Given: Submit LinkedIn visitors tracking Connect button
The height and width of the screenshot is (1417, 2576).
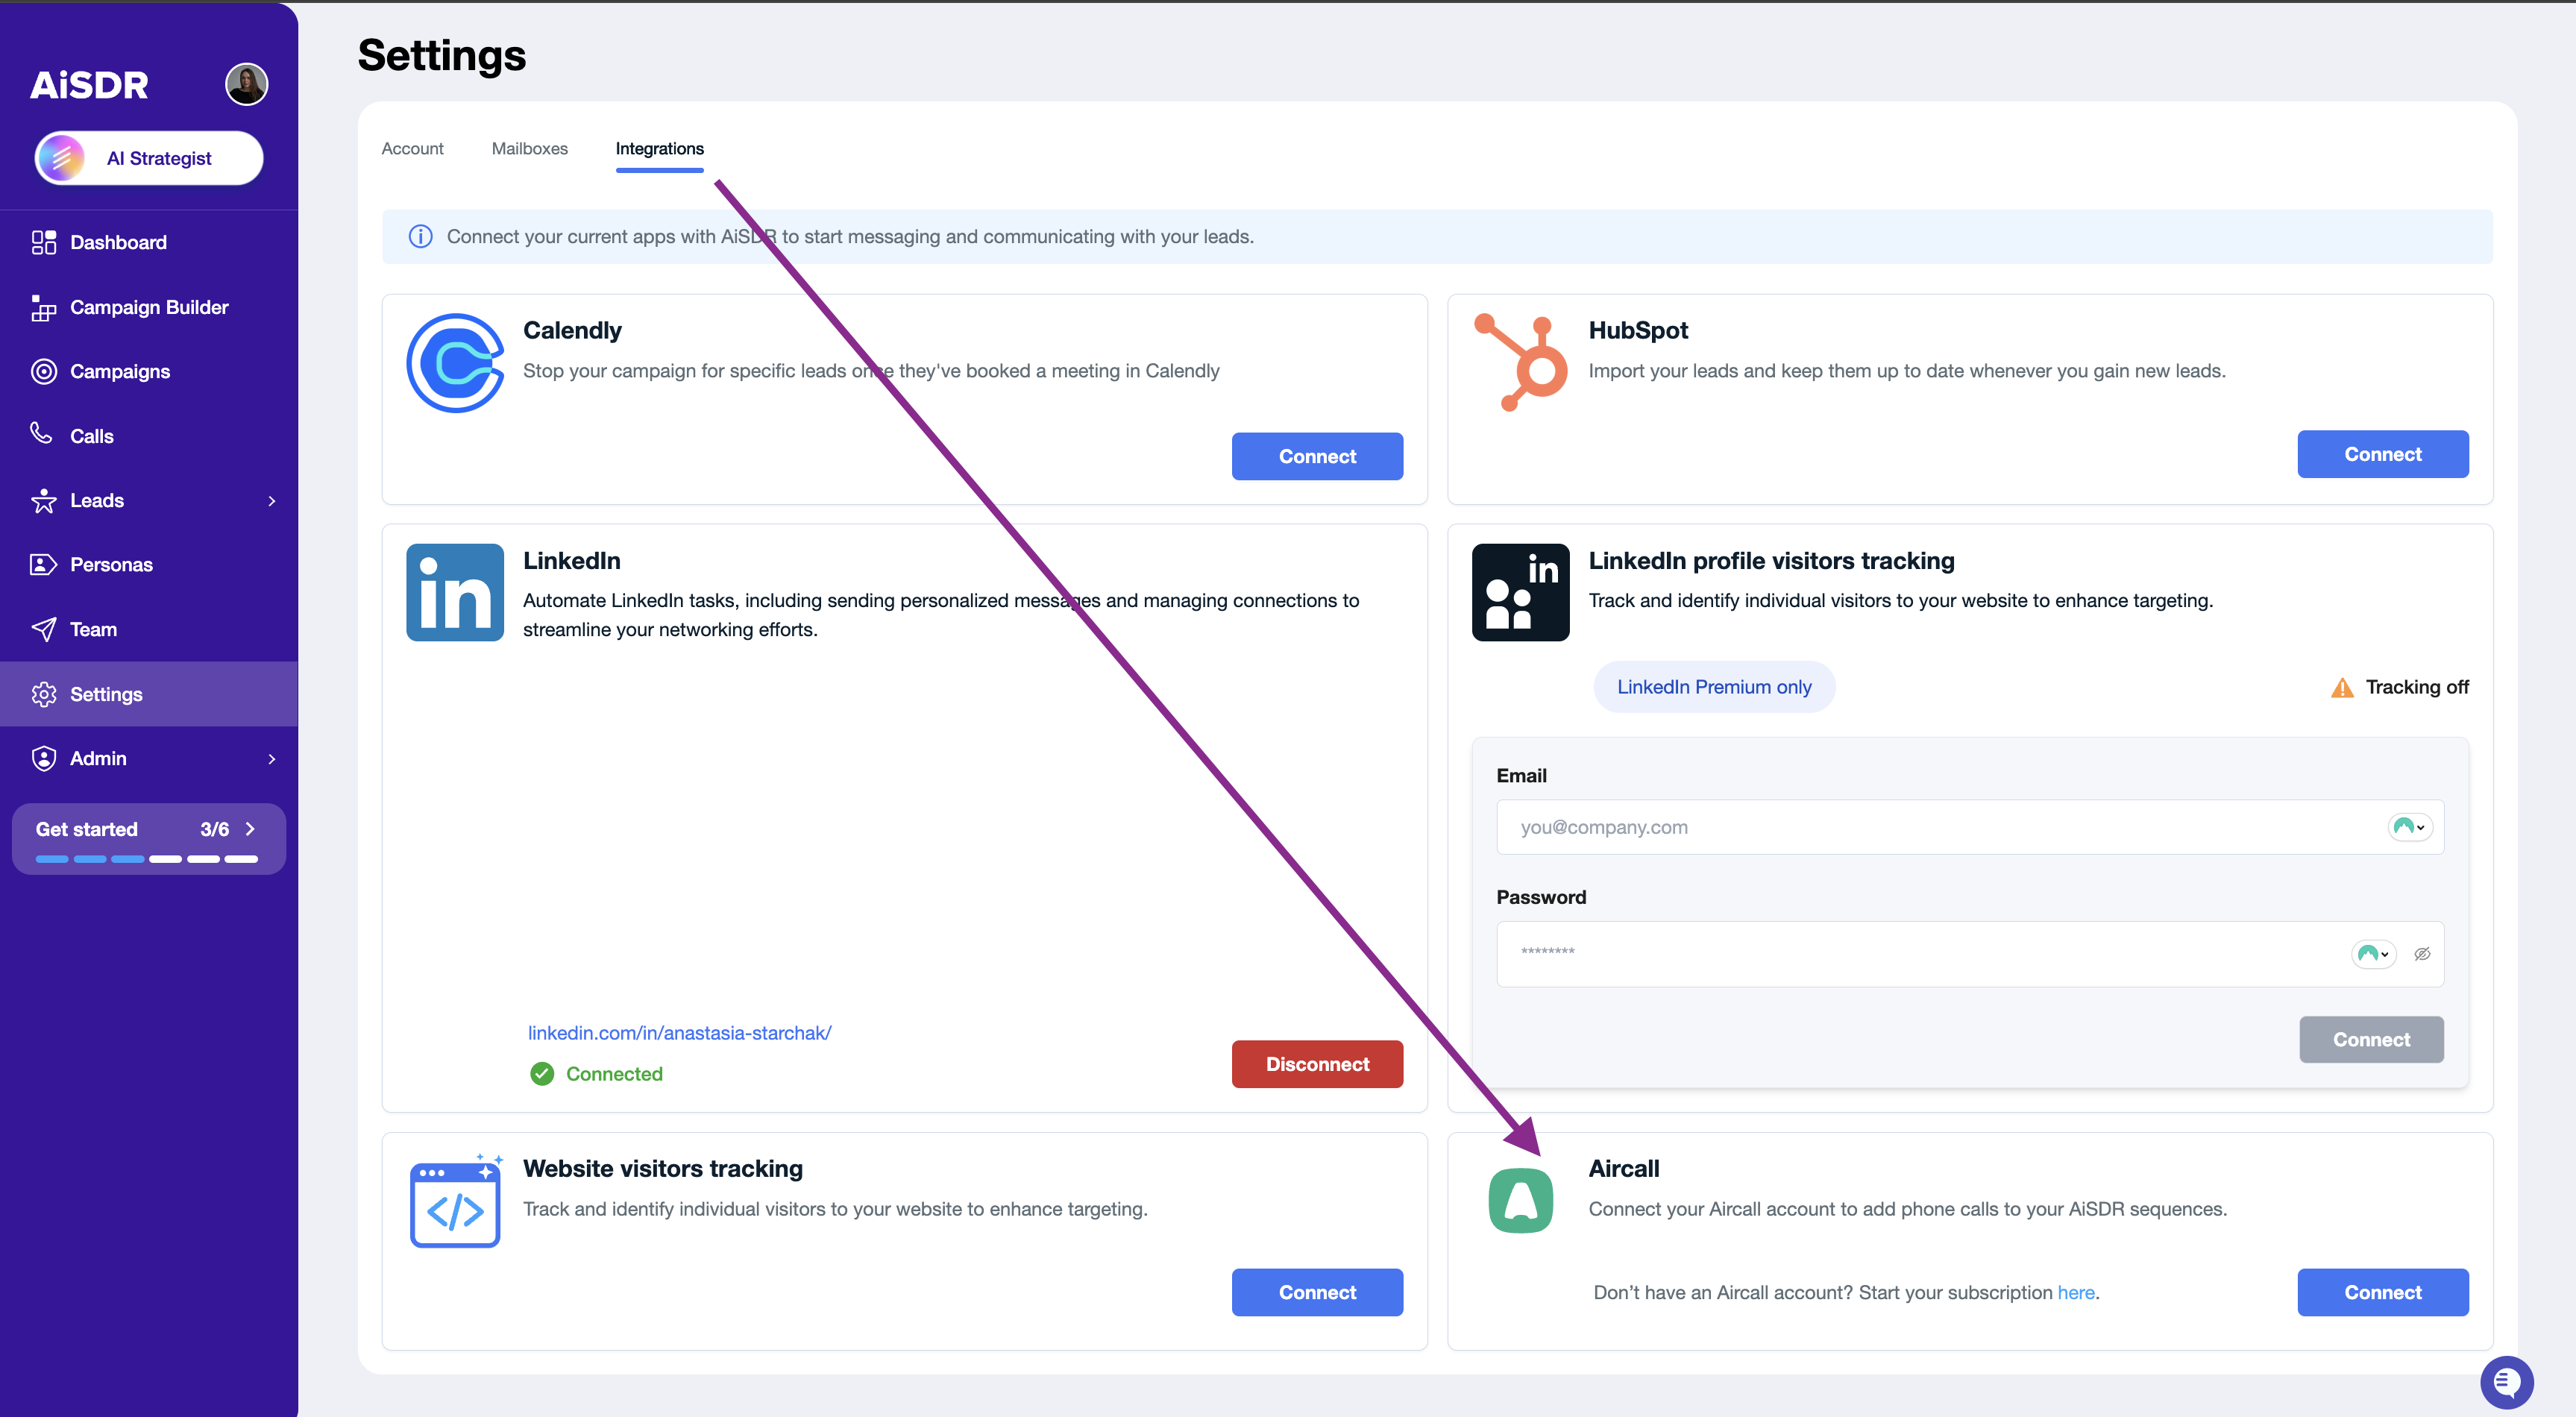Looking at the screenshot, I should 2371,1039.
